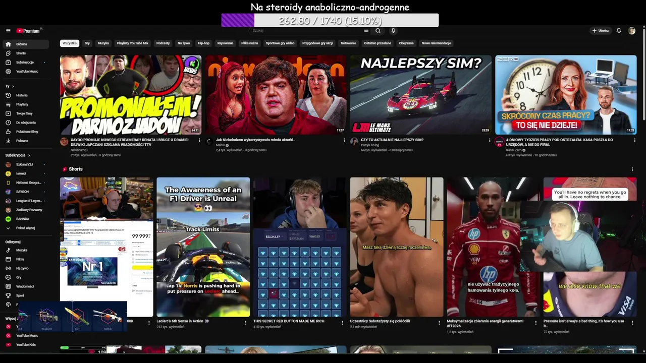Select the Hip-hop filter chip

point(204,43)
